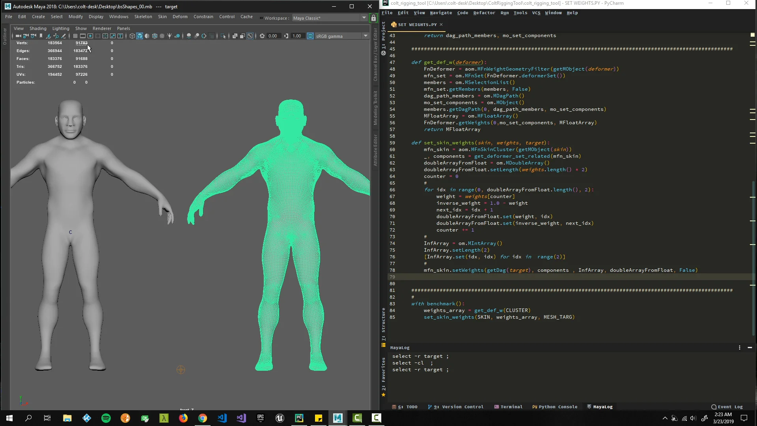Toggle the grid display icon in viewport
The width and height of the screenshot is (757, 426).
tap(75, 36)
